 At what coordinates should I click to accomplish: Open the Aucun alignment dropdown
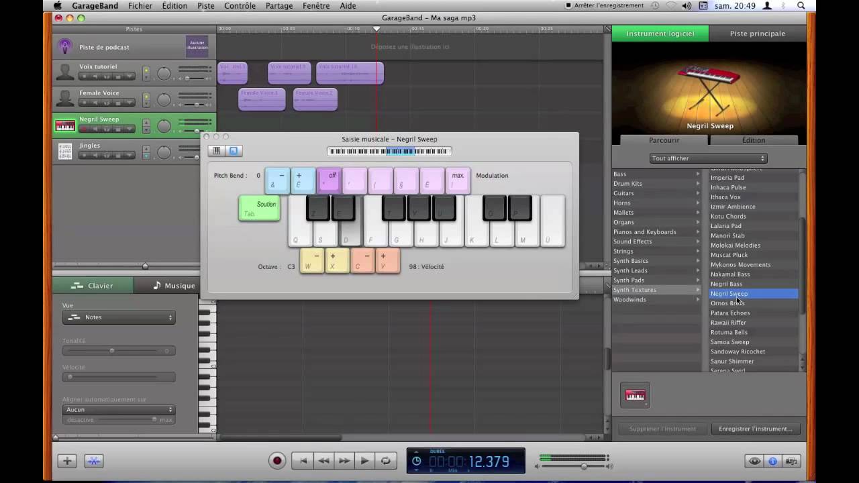click(x=119, y=409)
